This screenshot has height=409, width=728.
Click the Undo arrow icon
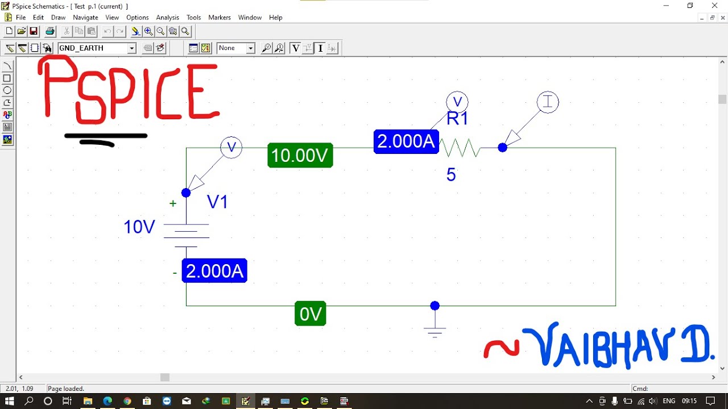tap(107, 31)
